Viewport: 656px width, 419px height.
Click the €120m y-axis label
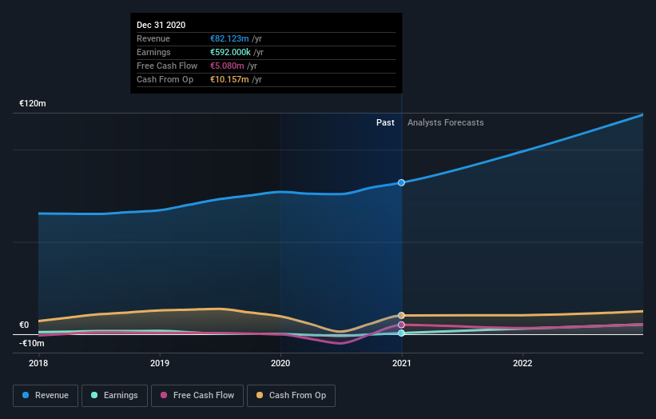tap(33, 103)
